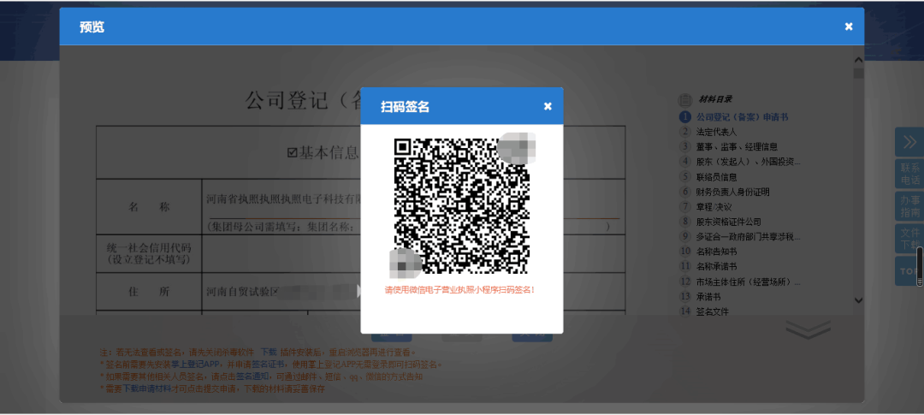Screen dimensions: 924x415
Task: Click the 预览 window title
Action: click(x=92, y=27)
